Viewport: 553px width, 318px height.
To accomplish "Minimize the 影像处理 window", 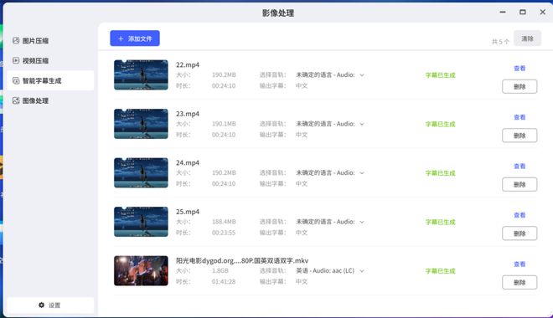I will (x=503, y=12).
